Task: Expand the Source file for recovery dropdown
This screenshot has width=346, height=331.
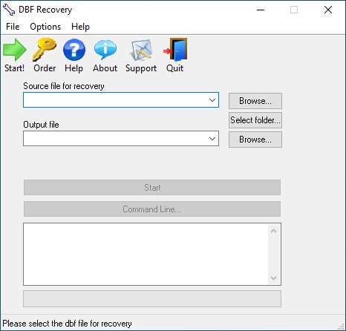Action: tap(212, 100)
